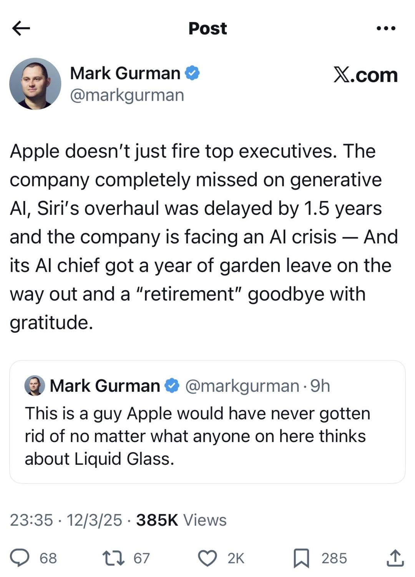This screenshot has width=415, height=577.
Task: Tap the reply speech bubble icon
Action: 19,558
